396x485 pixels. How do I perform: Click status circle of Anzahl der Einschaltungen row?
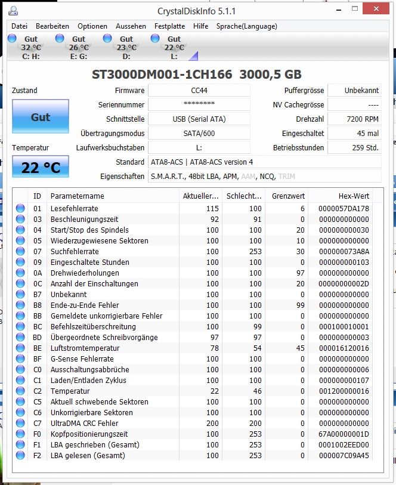coord(20,283)
